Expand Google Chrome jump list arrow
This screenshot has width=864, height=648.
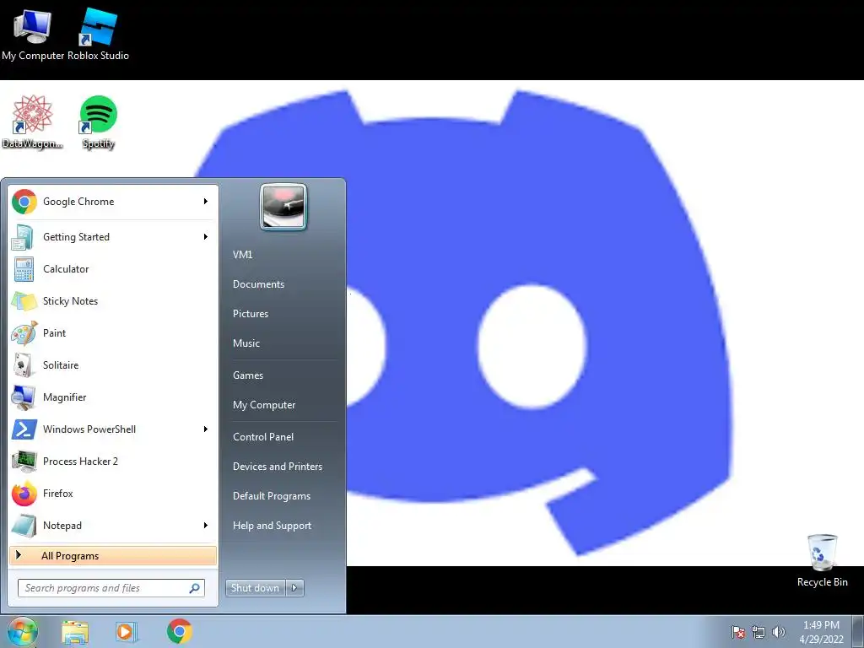(x=206, y=201)
